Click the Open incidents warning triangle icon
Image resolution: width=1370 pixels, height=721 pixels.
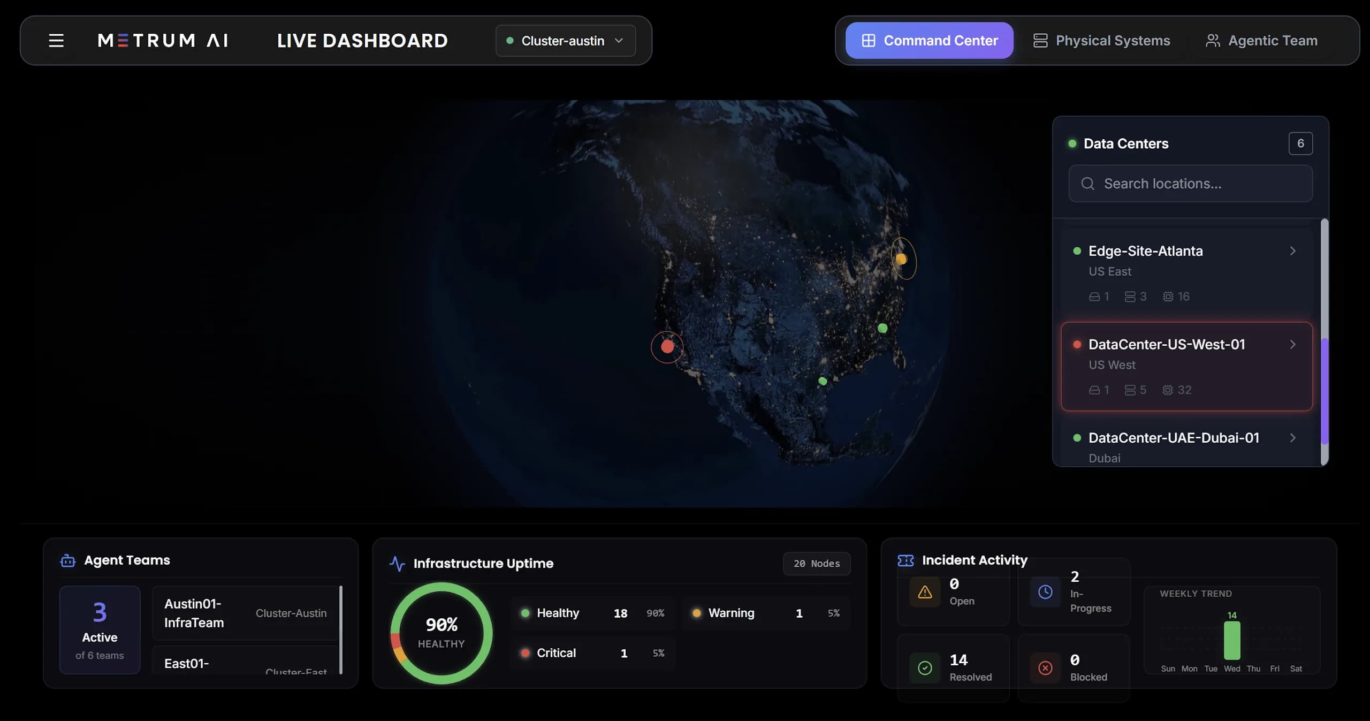click(924, 591)
